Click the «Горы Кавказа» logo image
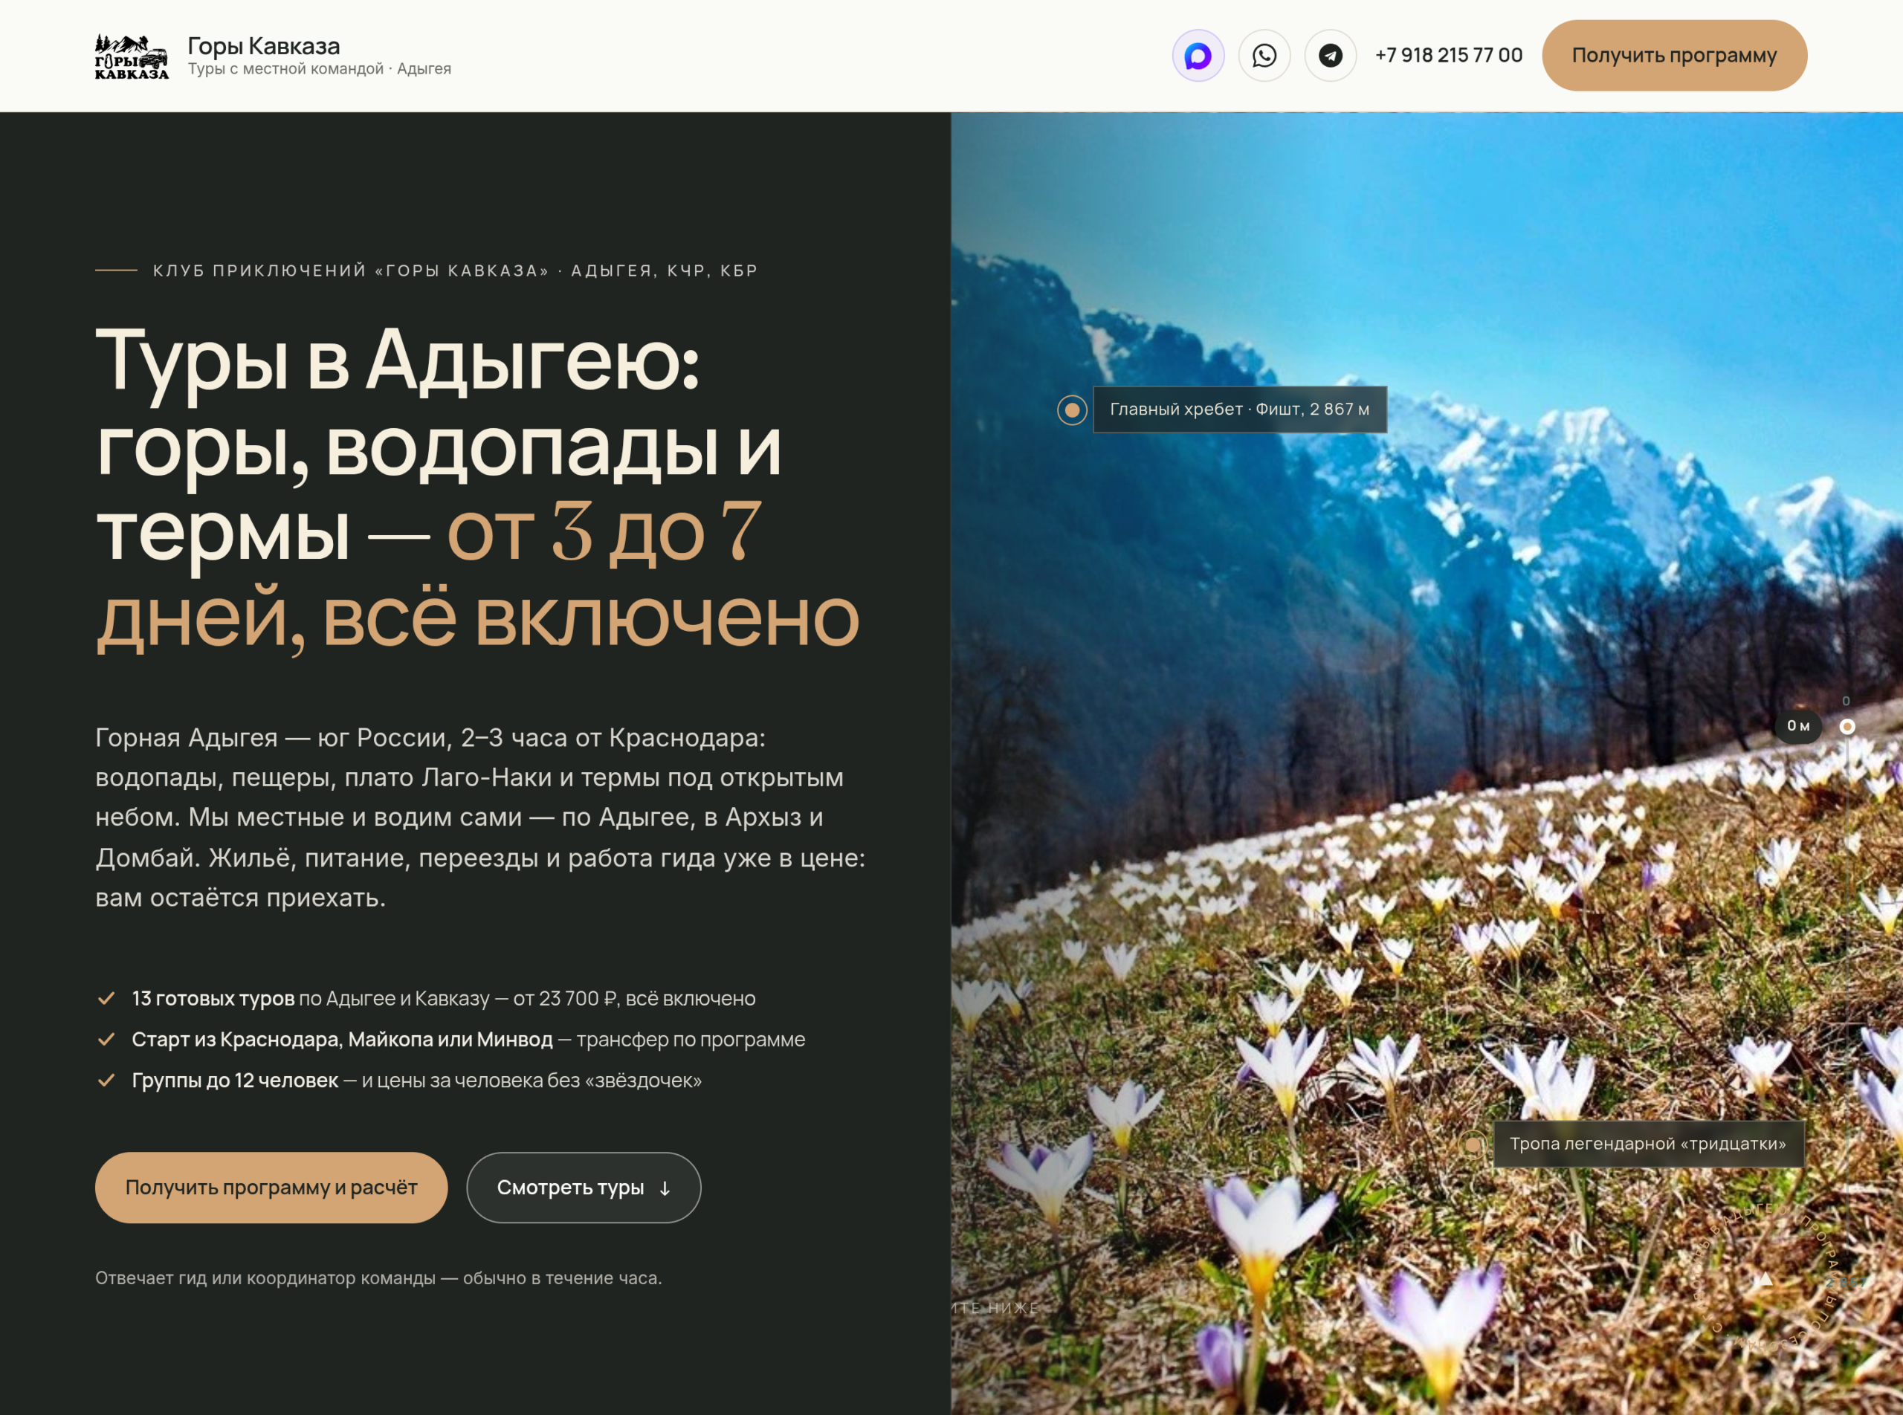 coord(131,56)
